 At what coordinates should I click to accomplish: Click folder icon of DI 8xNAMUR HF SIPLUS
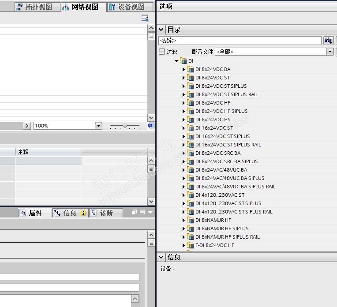[x=190, y=228]
